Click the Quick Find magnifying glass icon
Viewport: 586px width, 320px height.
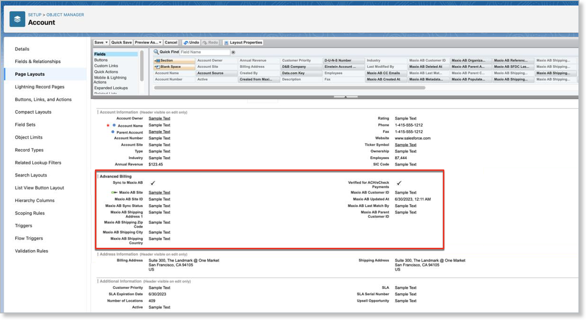tap(156, 51)
